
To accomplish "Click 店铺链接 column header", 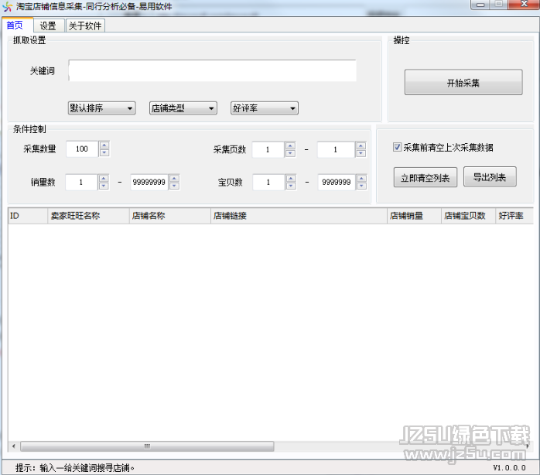I will coord(299,216).
